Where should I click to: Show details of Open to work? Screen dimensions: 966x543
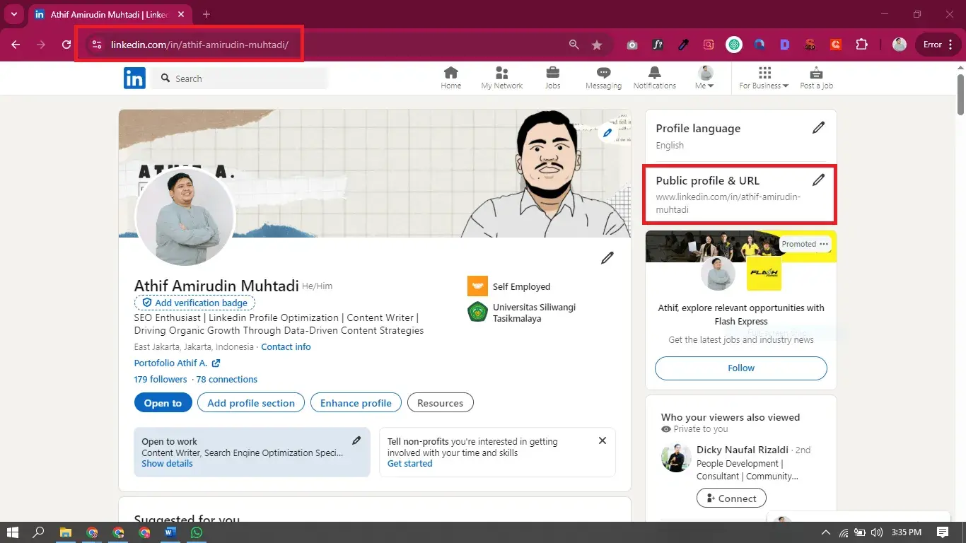pyautogui.click(x=167, y=464)
